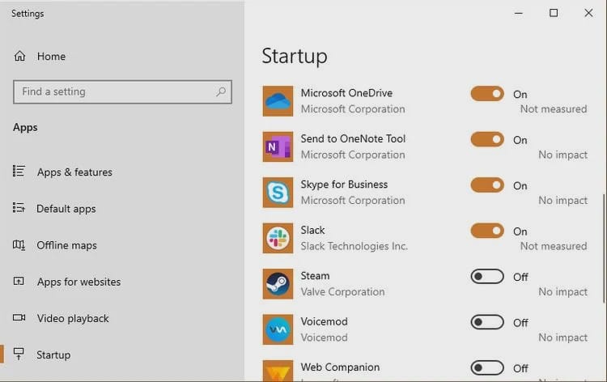This screenshot has height=382, width=607.
Task: Turn off Skype for Business startup
Action: [x=487, y=185]
